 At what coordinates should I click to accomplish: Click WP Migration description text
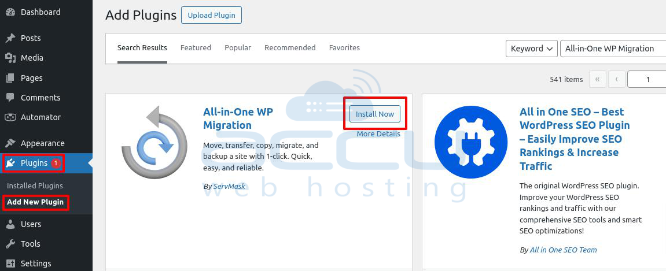click(x=261, y=157)
